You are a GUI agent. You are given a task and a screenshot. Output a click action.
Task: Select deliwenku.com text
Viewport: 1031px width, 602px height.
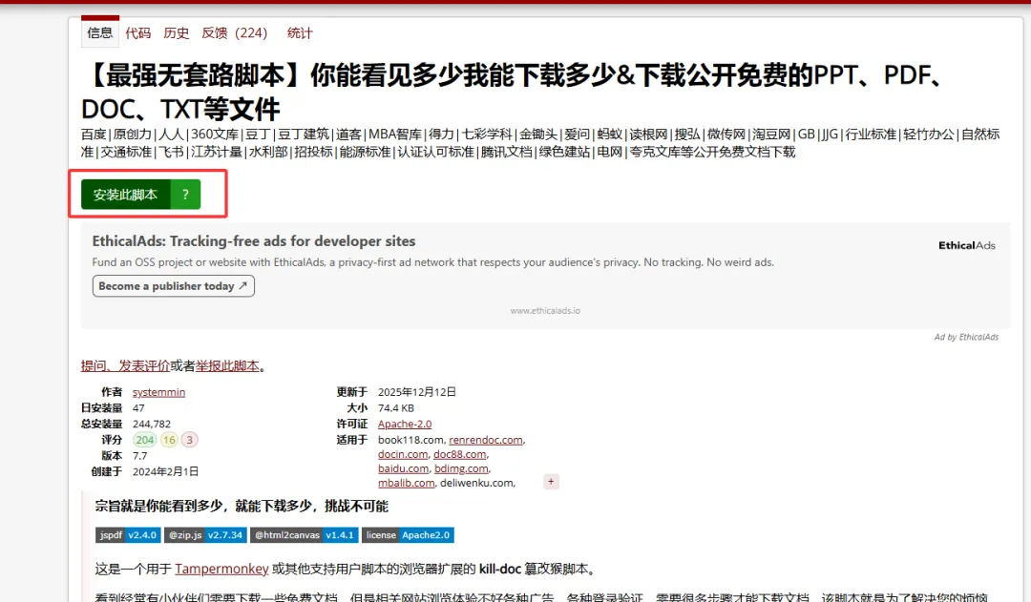[476, 483]
